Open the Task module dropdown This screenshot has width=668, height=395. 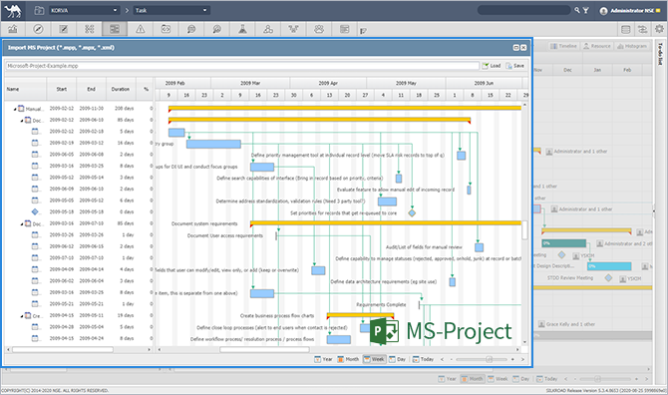(171, 10)
